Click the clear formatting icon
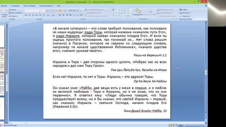Screen dimensions: 226x127 [55, 11]
